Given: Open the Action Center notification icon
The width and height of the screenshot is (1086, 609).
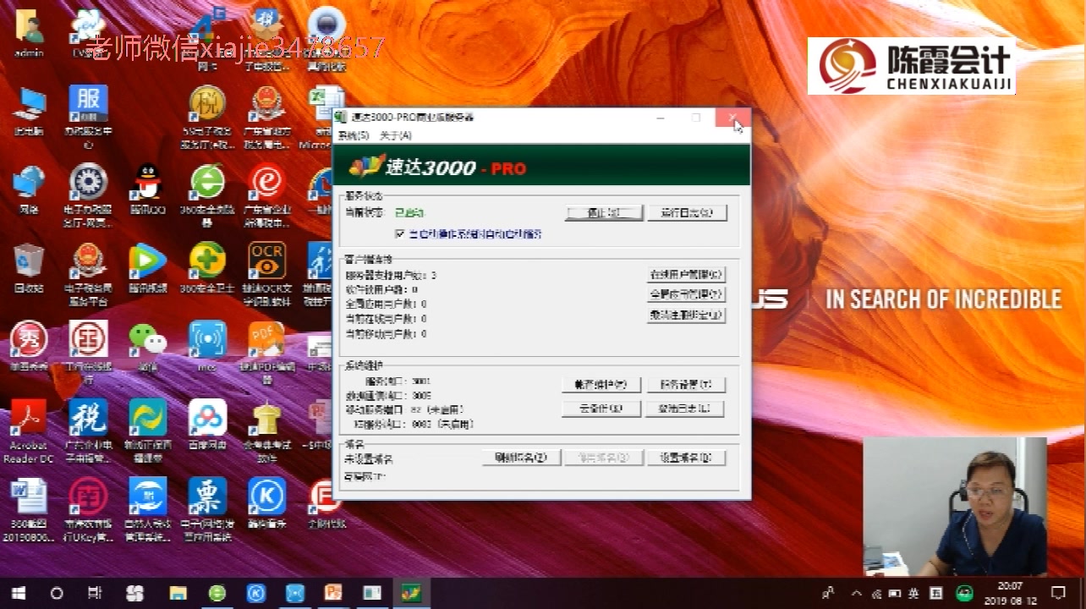Looking at the screenshot, I should click(x=1058, y=593).
